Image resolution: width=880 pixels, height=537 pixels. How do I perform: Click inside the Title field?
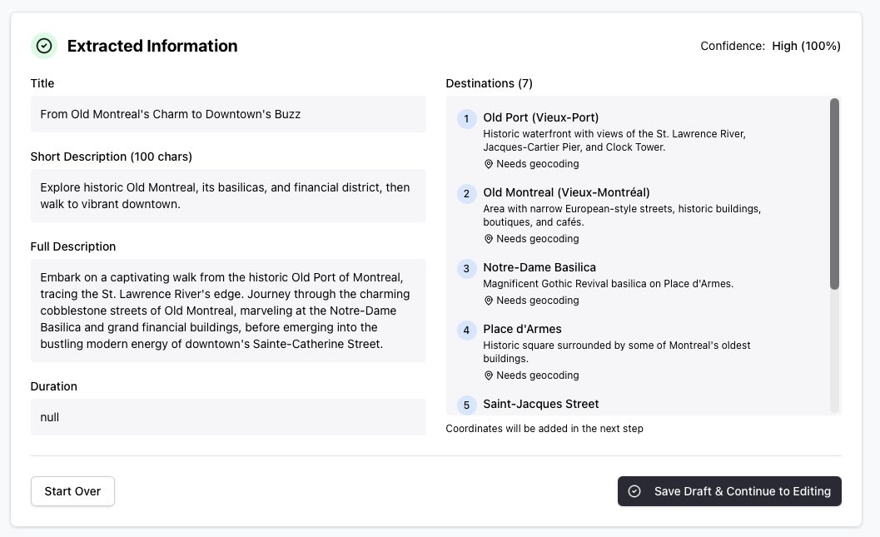(227, 114)
